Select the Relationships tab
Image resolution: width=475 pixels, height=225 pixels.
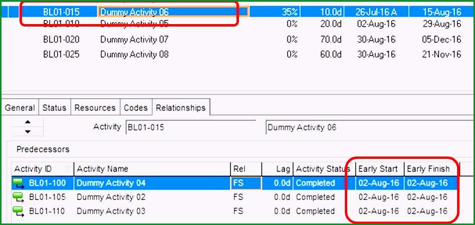[181, 108]
